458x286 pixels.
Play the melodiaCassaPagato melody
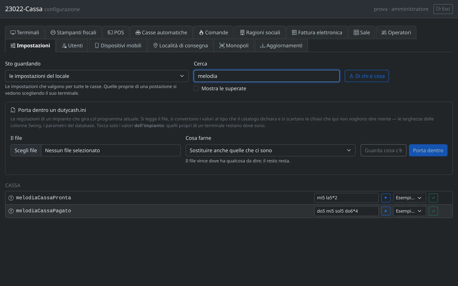[x=386, y=211]
